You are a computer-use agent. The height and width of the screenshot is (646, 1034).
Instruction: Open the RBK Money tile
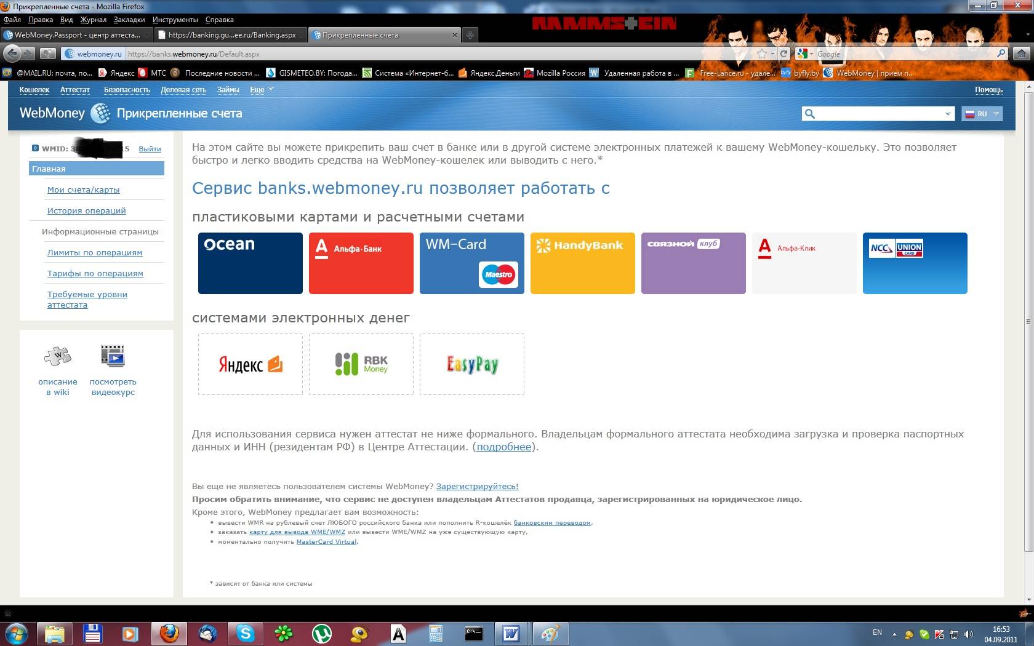(361, 364)
